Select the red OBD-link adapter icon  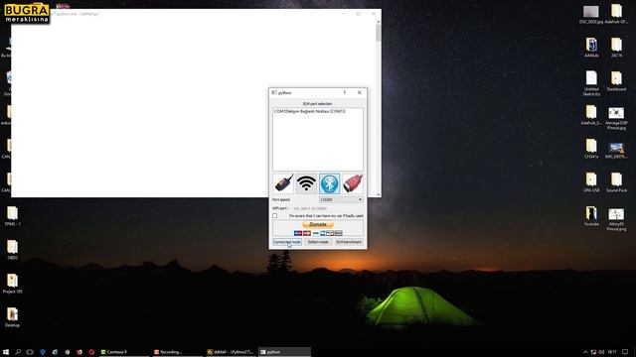click(353, 183)
